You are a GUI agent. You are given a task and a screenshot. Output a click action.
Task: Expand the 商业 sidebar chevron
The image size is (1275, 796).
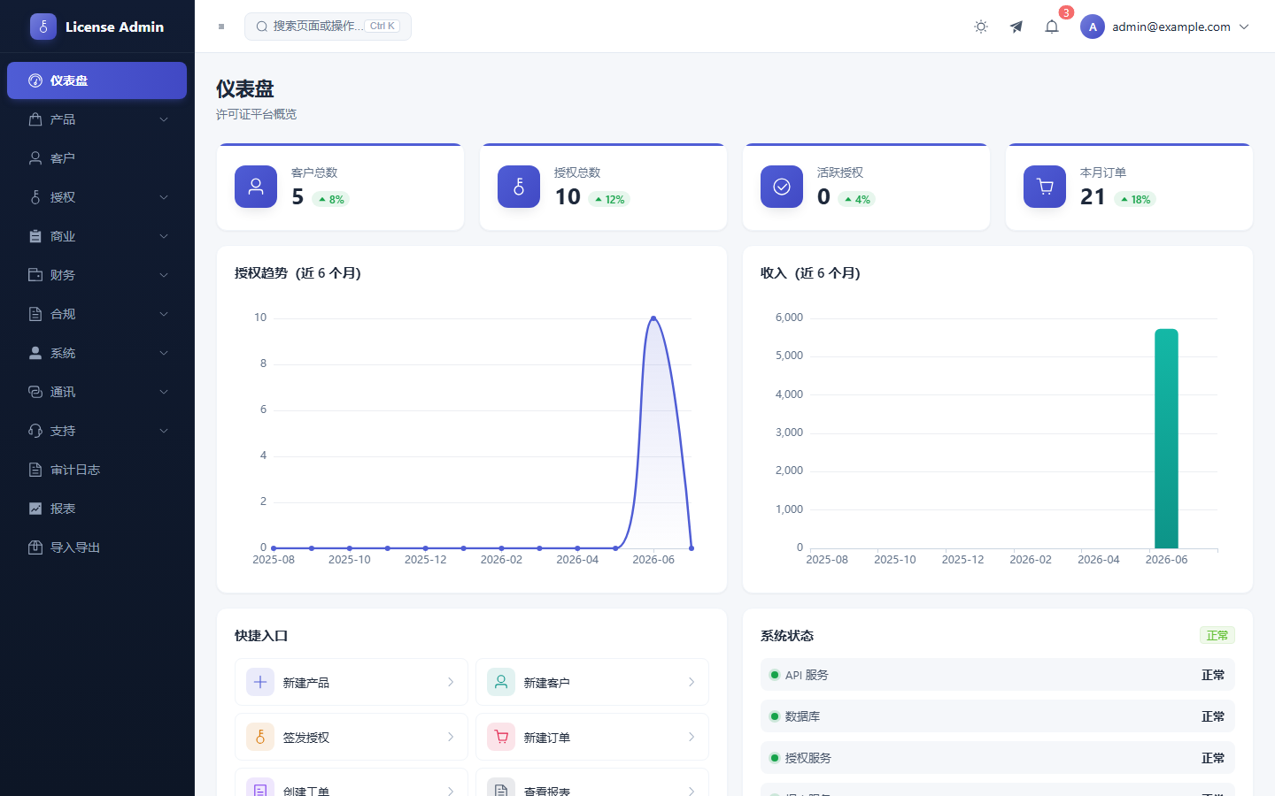click(164, 236)
